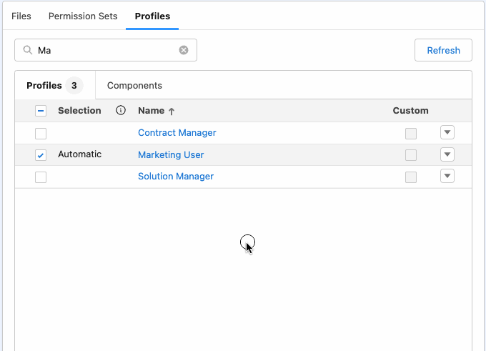
Task: Open the Contract Manager profile link
Action: 177,133
